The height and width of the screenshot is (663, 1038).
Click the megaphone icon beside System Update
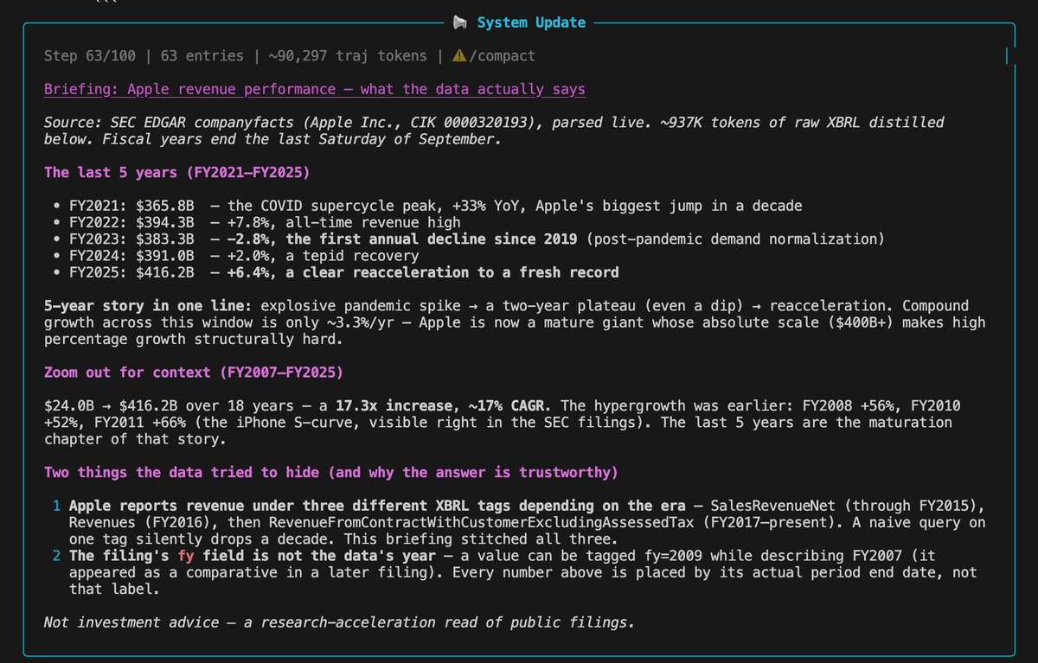coord(460,22)
